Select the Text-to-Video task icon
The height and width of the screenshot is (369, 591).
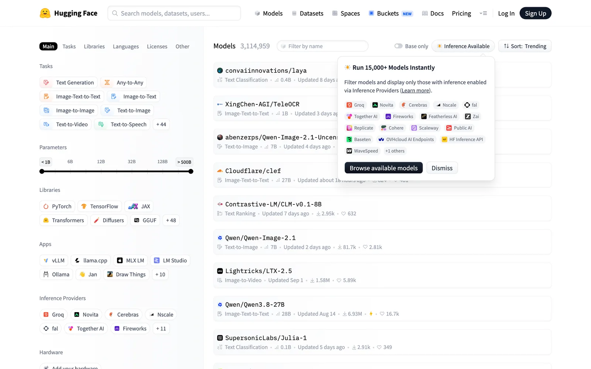(x=47, y=124)
